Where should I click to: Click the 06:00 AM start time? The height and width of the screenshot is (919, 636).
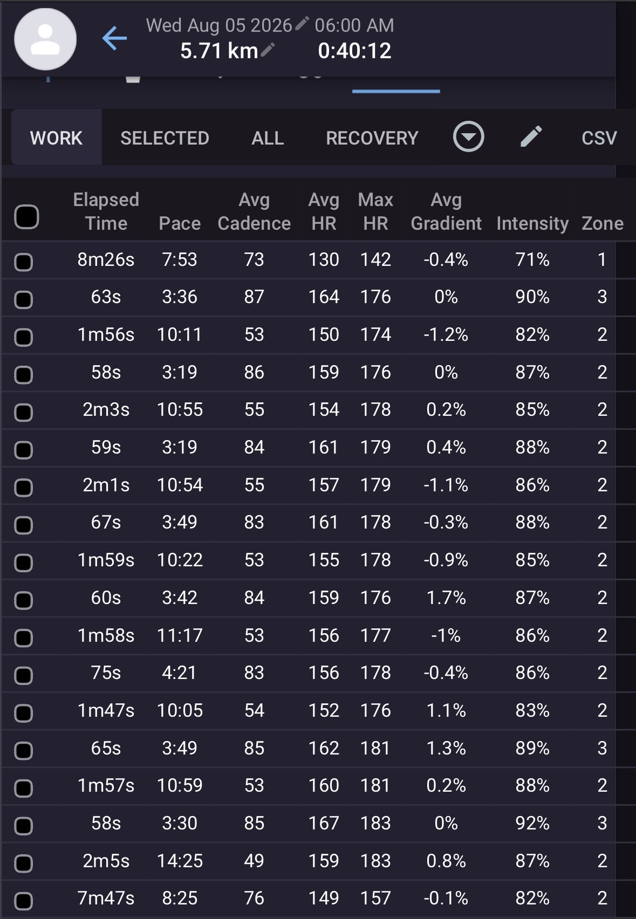(x=354, y=25)
